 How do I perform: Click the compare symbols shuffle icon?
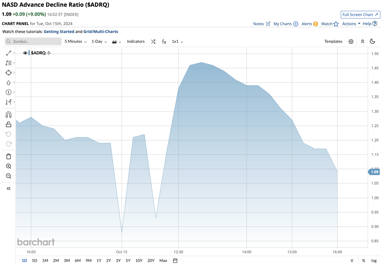pos(153,42)
